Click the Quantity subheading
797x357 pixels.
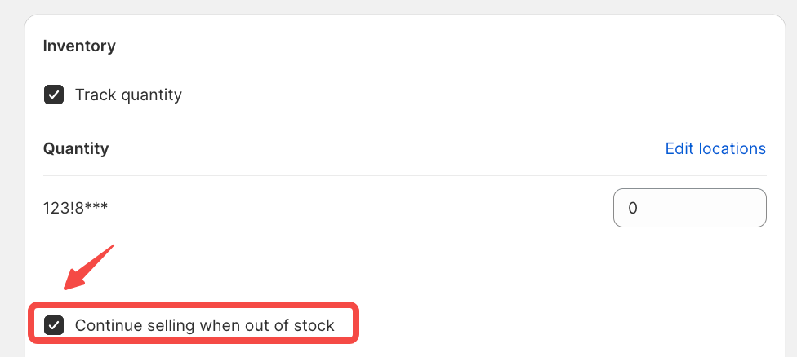(76, 148)
